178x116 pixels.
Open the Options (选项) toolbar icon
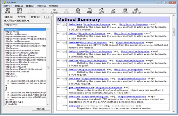pos(136,11)
